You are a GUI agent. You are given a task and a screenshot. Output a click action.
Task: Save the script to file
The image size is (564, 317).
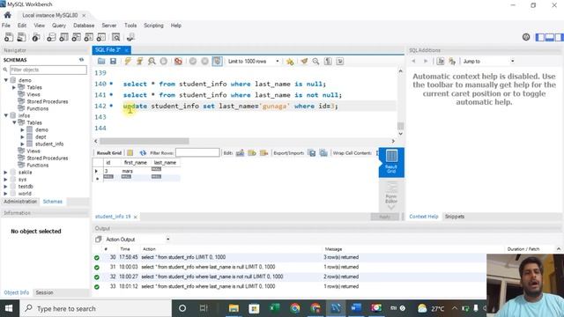(x=114, y=62)
